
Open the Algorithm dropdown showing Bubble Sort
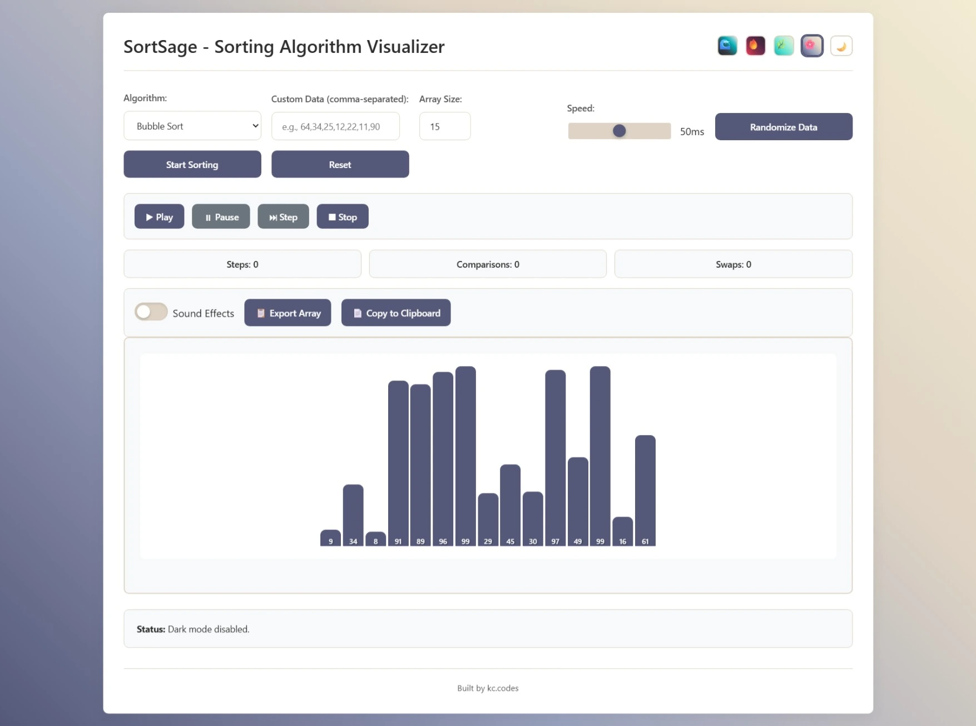click(192, 126)
